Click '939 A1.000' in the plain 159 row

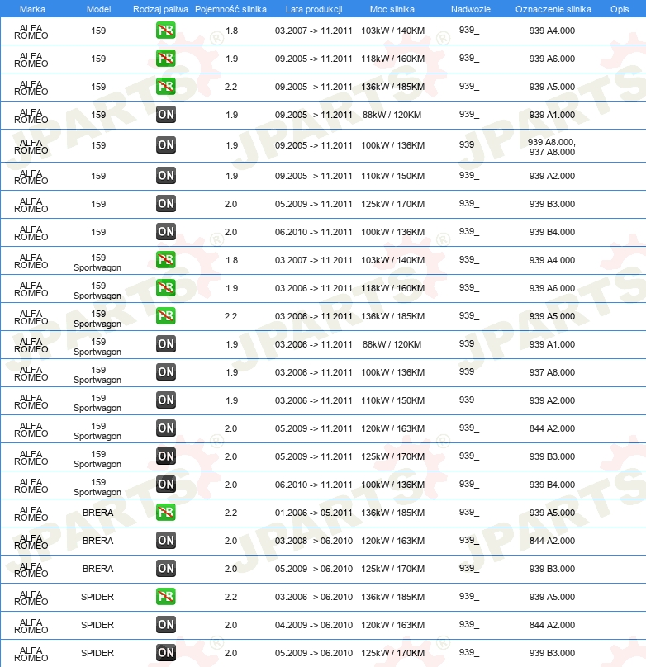coord(552,115)
